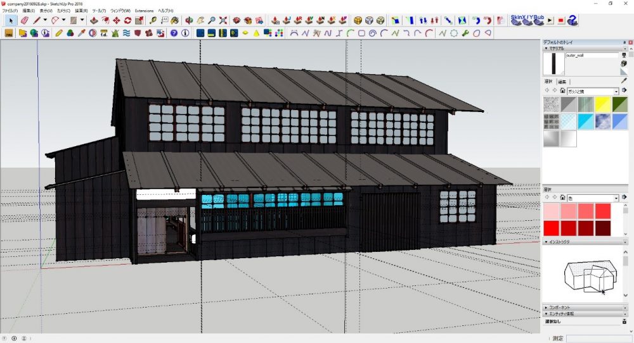Image resolution: width=634 pixels, height=343 pixels.
Task: Switch to the 編集 tab in materials
Action: [x=562, y=82]
